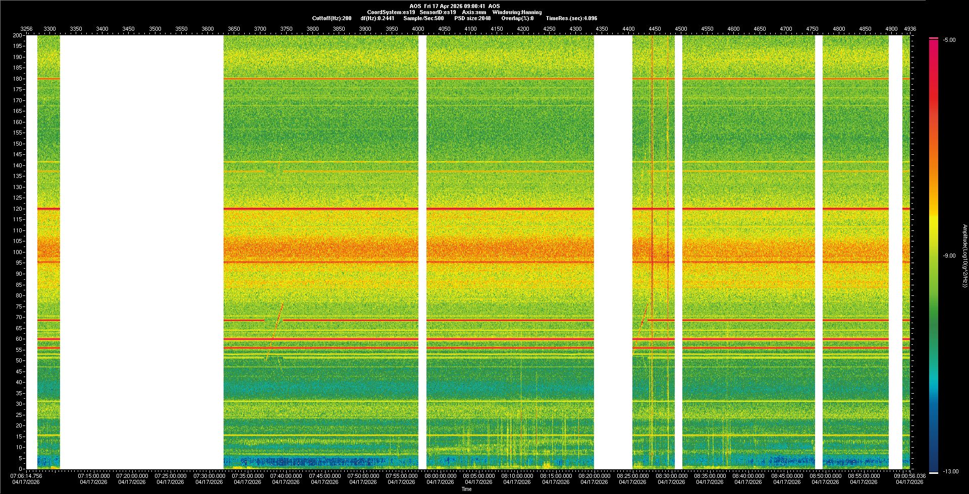
Task: Click the 08:30:00.000 time axis tick label
Action: pyautogui.click(x=671, y=476)
